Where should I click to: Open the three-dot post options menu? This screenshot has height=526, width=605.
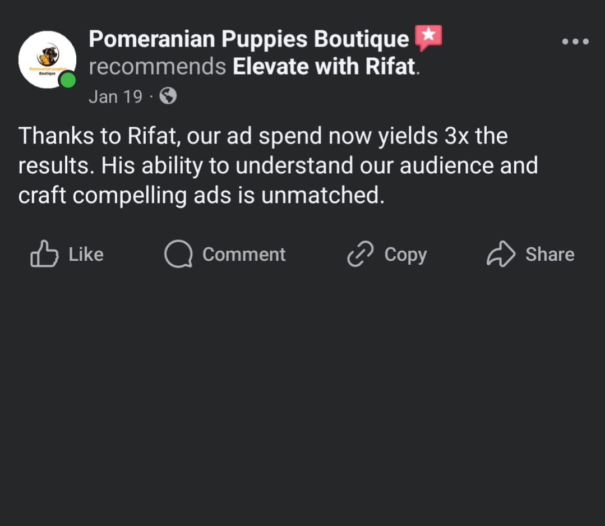[575, 41]
